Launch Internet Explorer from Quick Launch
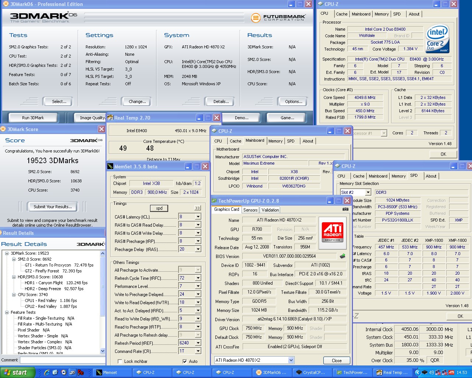The width and height of the screenshot is (472, 378). 47,372
